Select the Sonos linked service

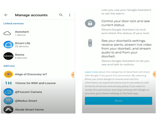point(37,56)
